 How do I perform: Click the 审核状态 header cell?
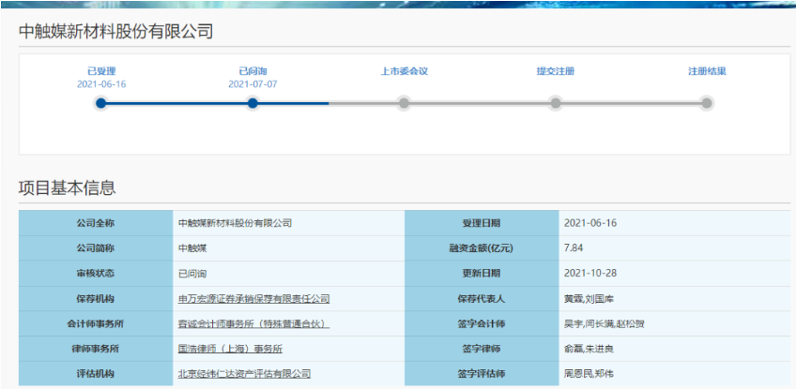(96, 273)
